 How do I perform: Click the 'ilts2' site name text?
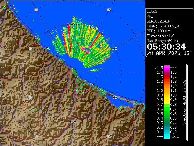point(152,12)
